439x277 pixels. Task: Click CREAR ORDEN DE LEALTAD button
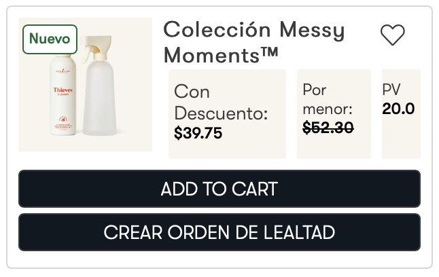[x=219, y=233]
